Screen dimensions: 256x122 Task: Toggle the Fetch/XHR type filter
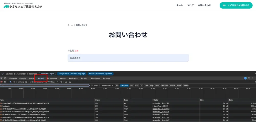[124, 86]
